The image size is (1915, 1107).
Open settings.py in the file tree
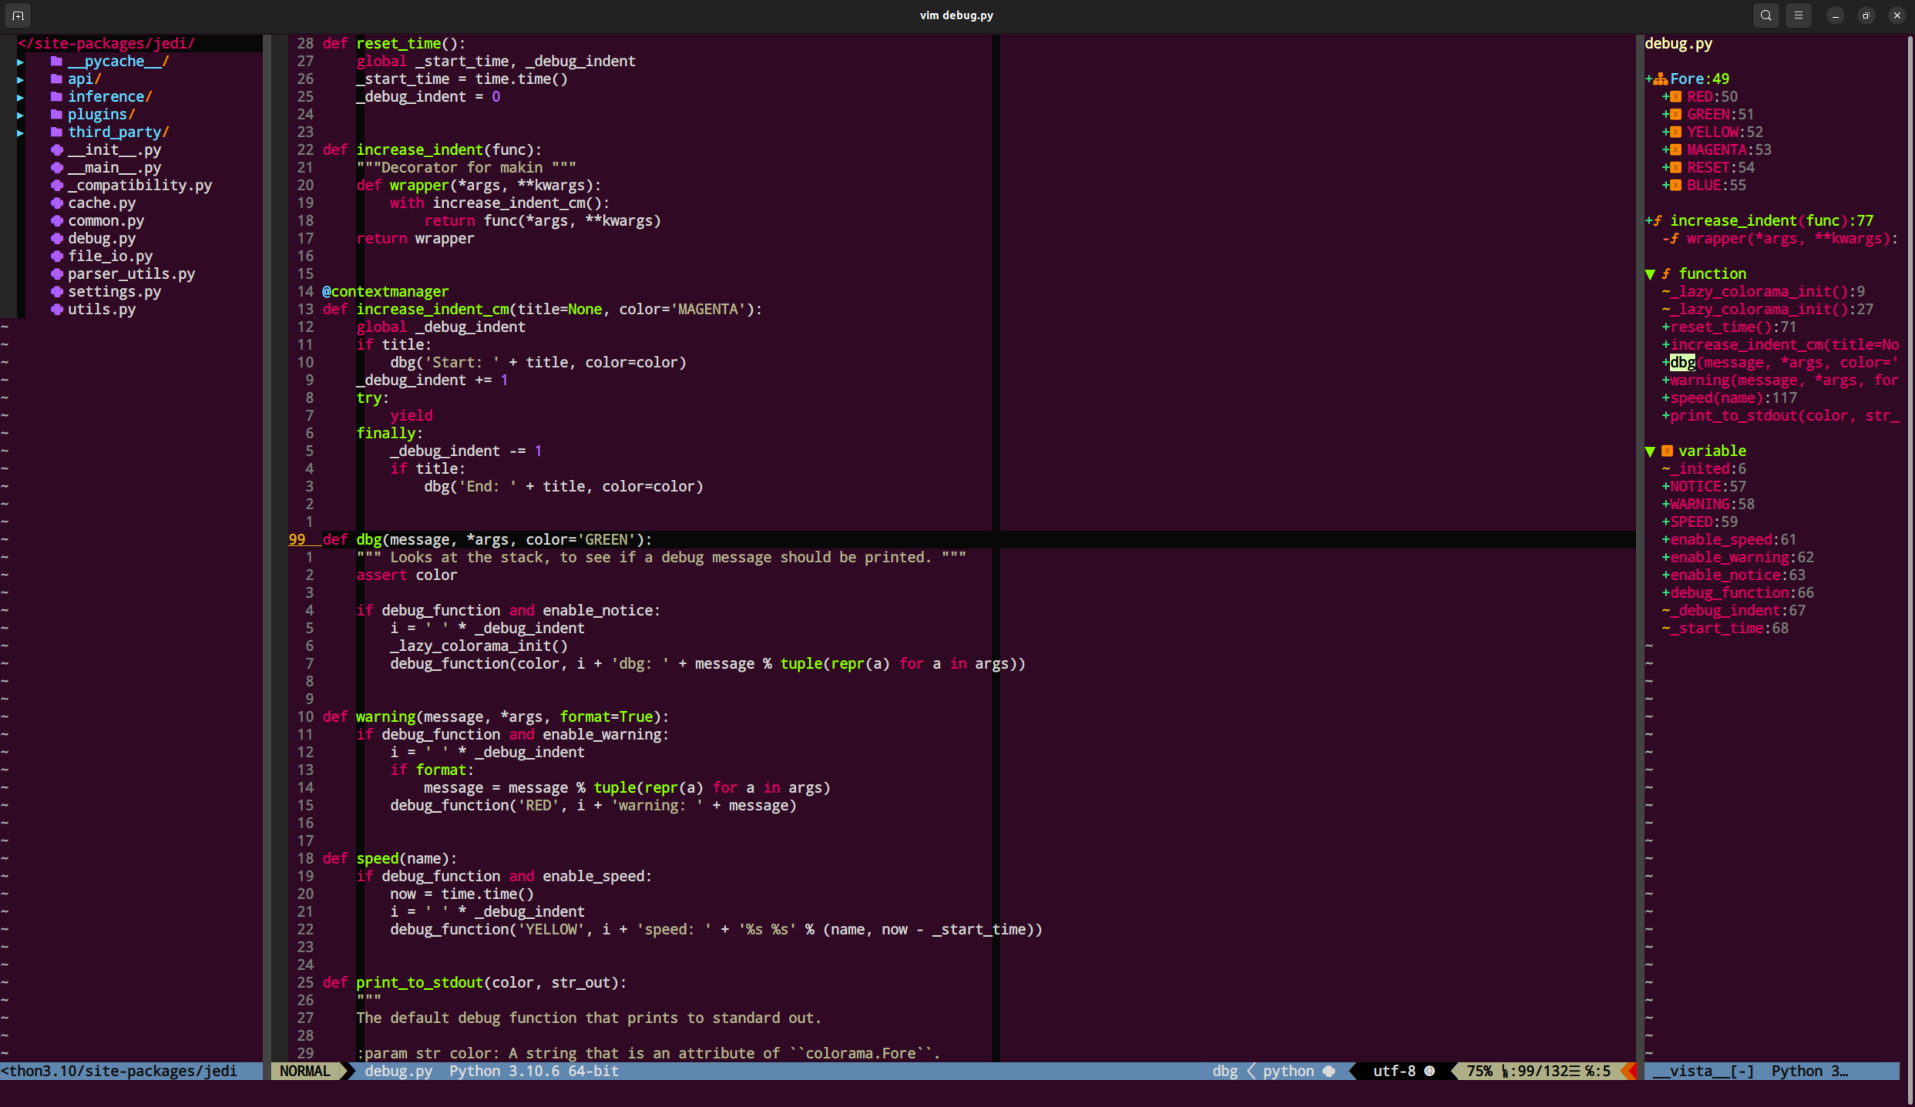point(114,292)
